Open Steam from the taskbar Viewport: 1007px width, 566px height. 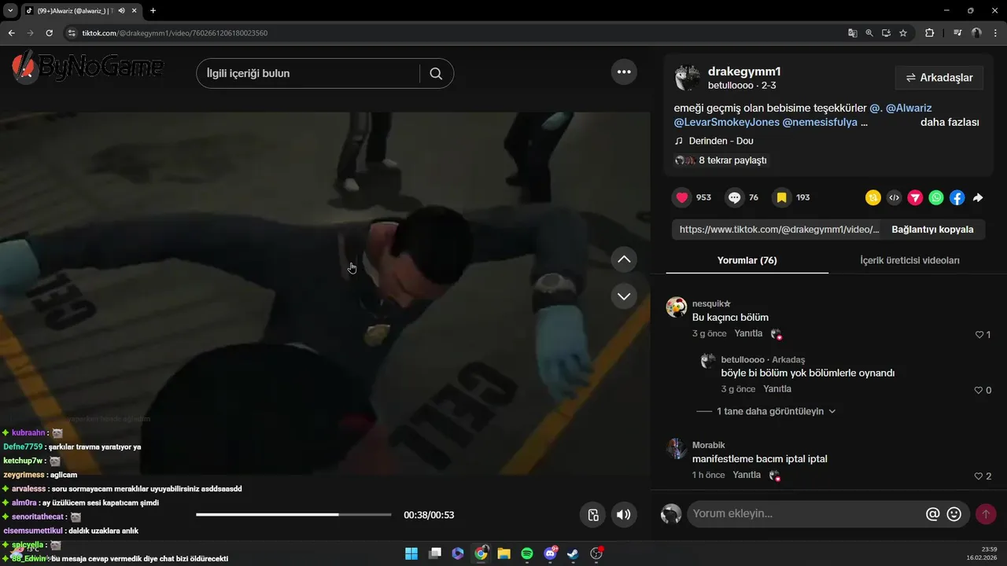[574, 553]
